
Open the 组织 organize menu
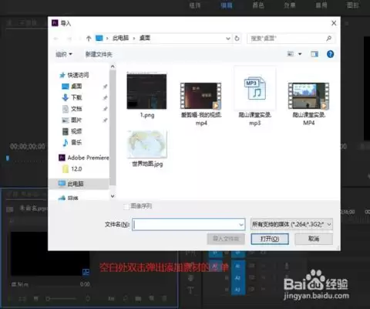click(x=64, y=54)
